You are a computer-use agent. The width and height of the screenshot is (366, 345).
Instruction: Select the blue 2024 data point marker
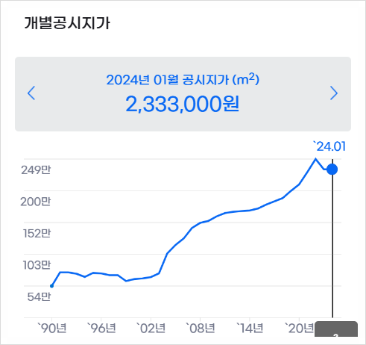click(x=332, y=170)
